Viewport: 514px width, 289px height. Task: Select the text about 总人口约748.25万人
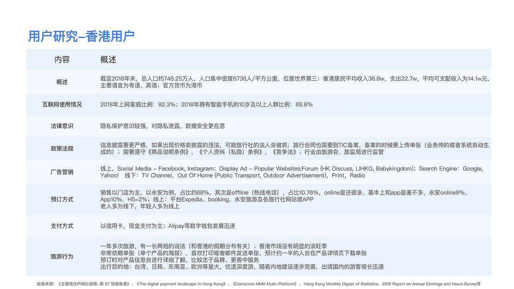click(x=295, y=79)
